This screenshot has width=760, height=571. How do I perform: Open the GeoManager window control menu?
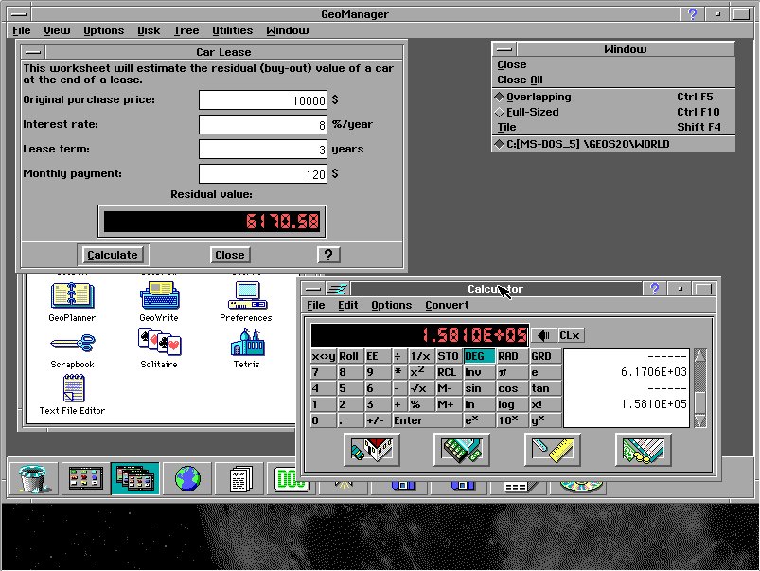coord(19,14)
